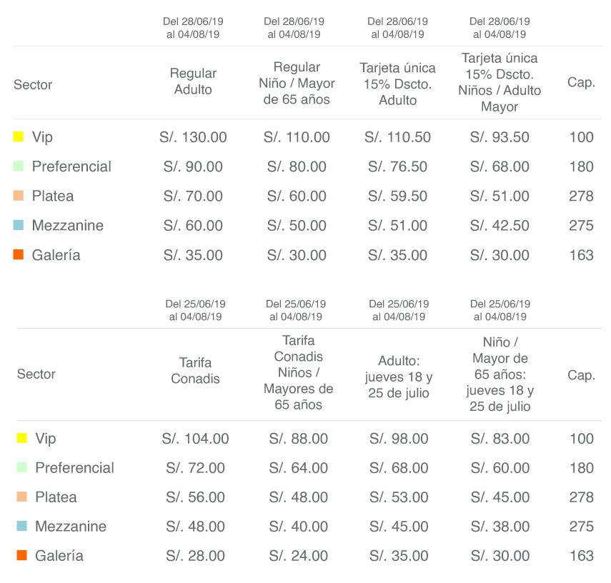The width and height of the screenshot is (611, 583).
Task: Select Mezzanine Conadis price S/. 48.00
Action: tap(195, 527)
